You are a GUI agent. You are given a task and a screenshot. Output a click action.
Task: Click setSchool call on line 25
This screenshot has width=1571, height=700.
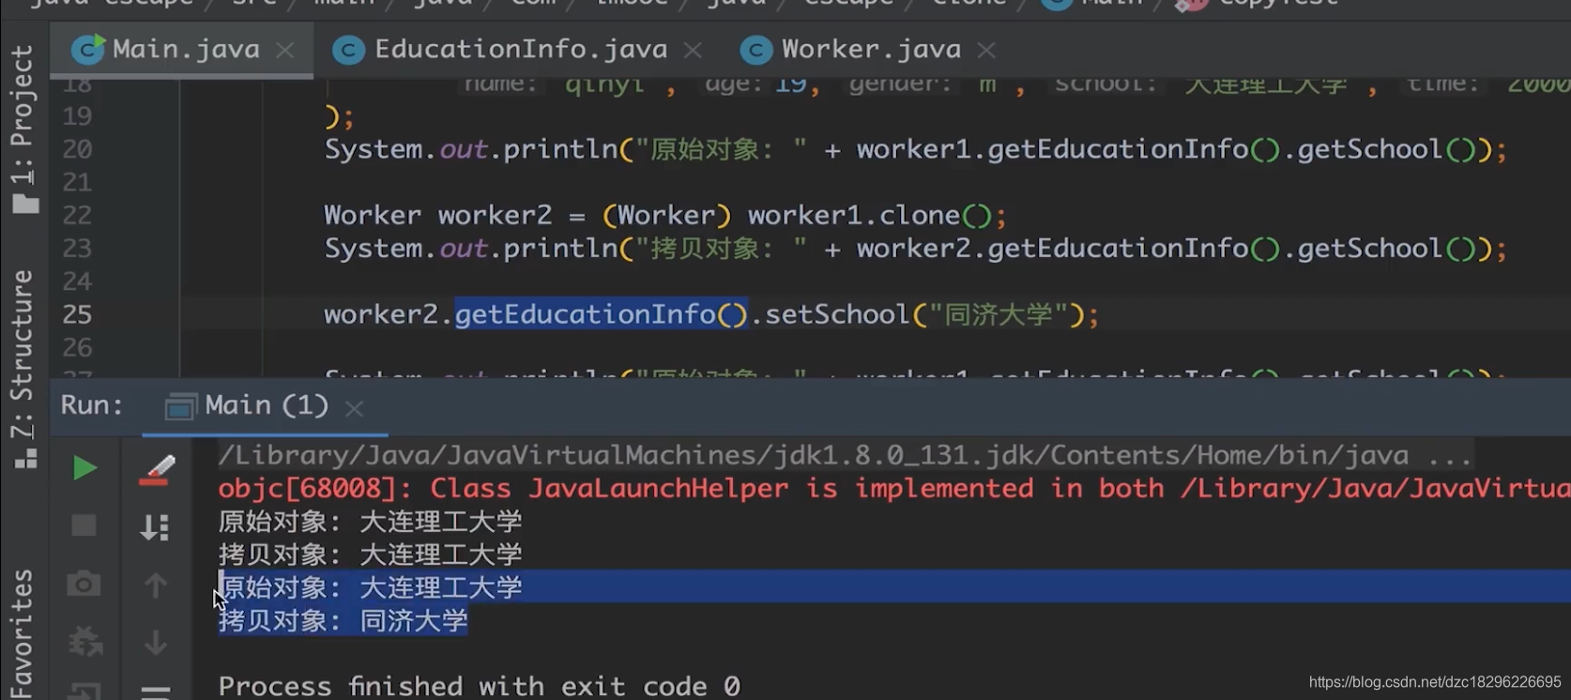pyautogui.click(x=837, y=314)
